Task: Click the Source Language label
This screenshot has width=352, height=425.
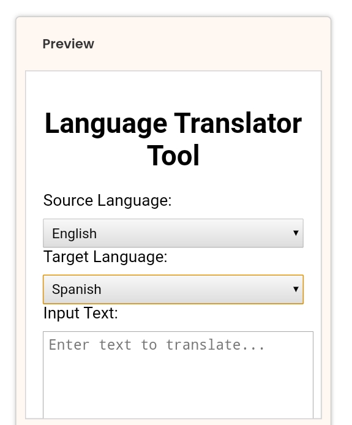Action: click(107, 201)
